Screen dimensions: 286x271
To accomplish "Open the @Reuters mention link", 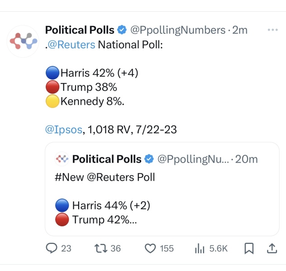I will tap(71, 45).
